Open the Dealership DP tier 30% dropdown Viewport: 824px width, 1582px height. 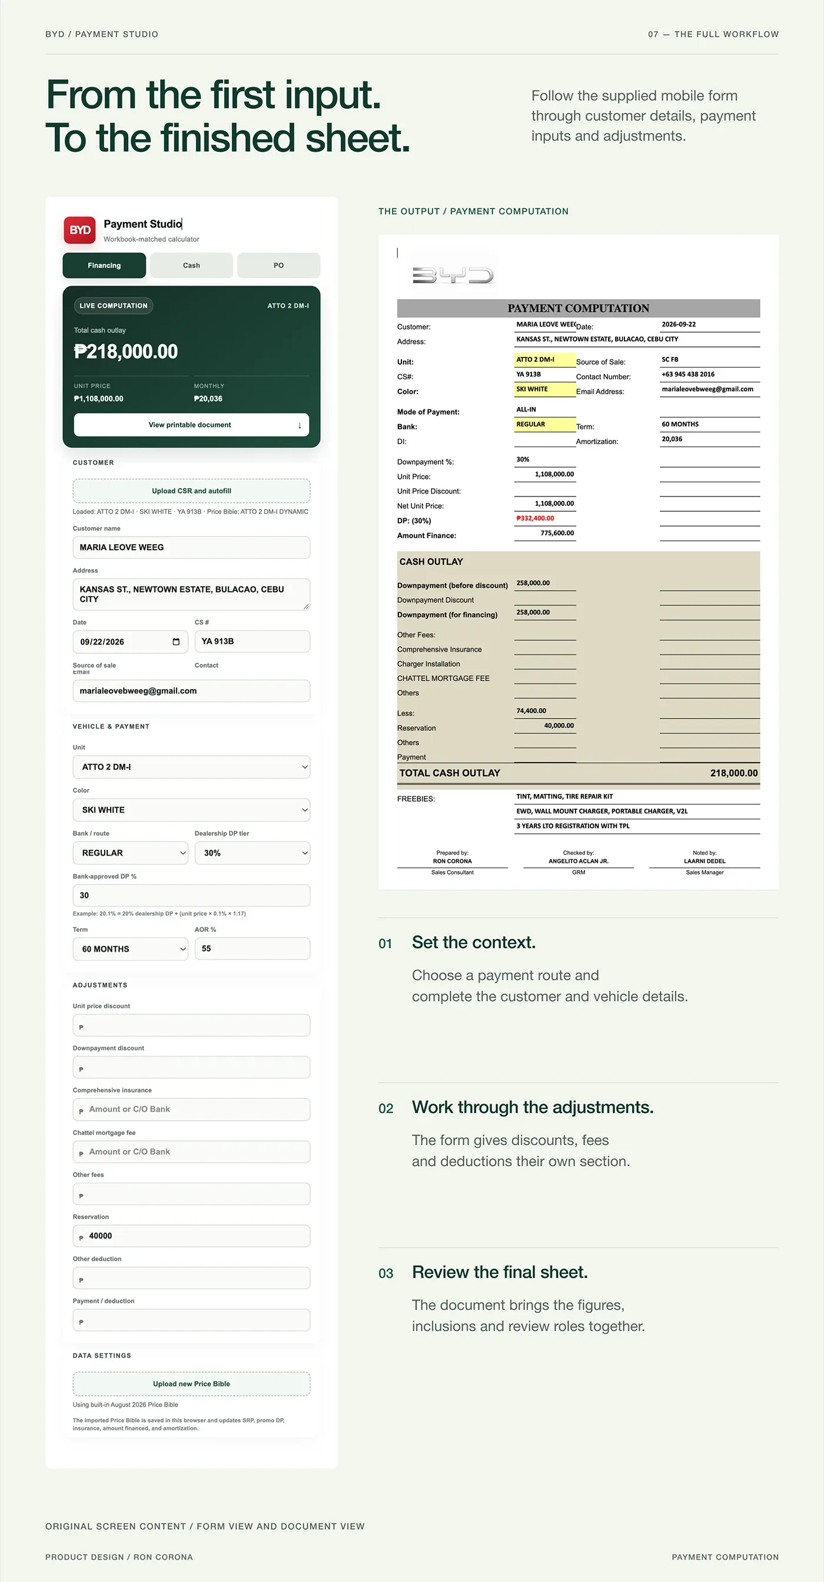point(252,853)
